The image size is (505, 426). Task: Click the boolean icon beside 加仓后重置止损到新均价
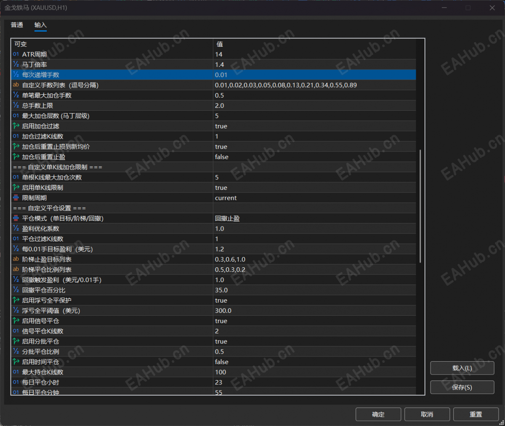(16, 146)
